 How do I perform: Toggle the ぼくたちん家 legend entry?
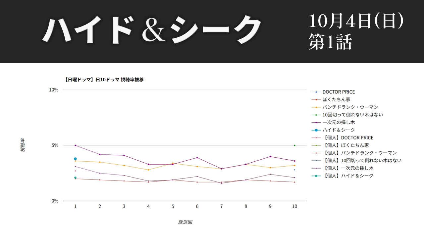coord(331,99)
